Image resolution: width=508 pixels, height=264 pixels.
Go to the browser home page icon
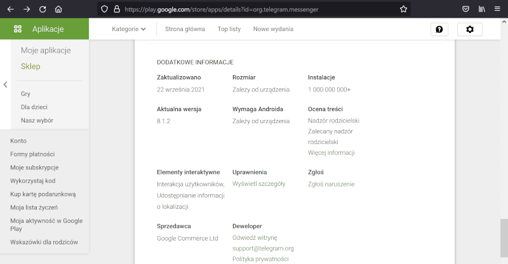[x=58, y=10]
